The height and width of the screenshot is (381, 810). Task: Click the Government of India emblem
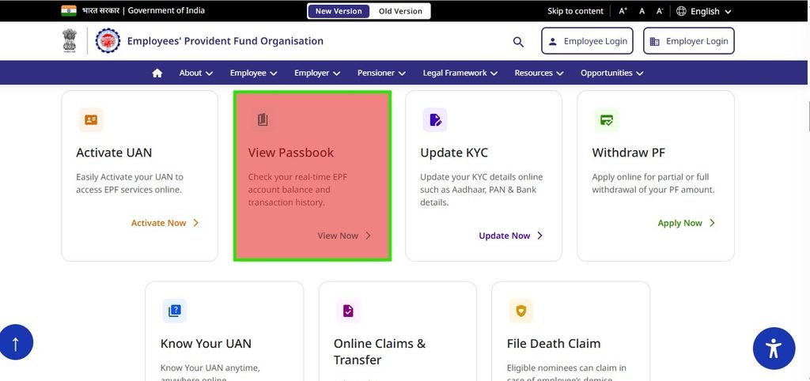tap(70, 41)
